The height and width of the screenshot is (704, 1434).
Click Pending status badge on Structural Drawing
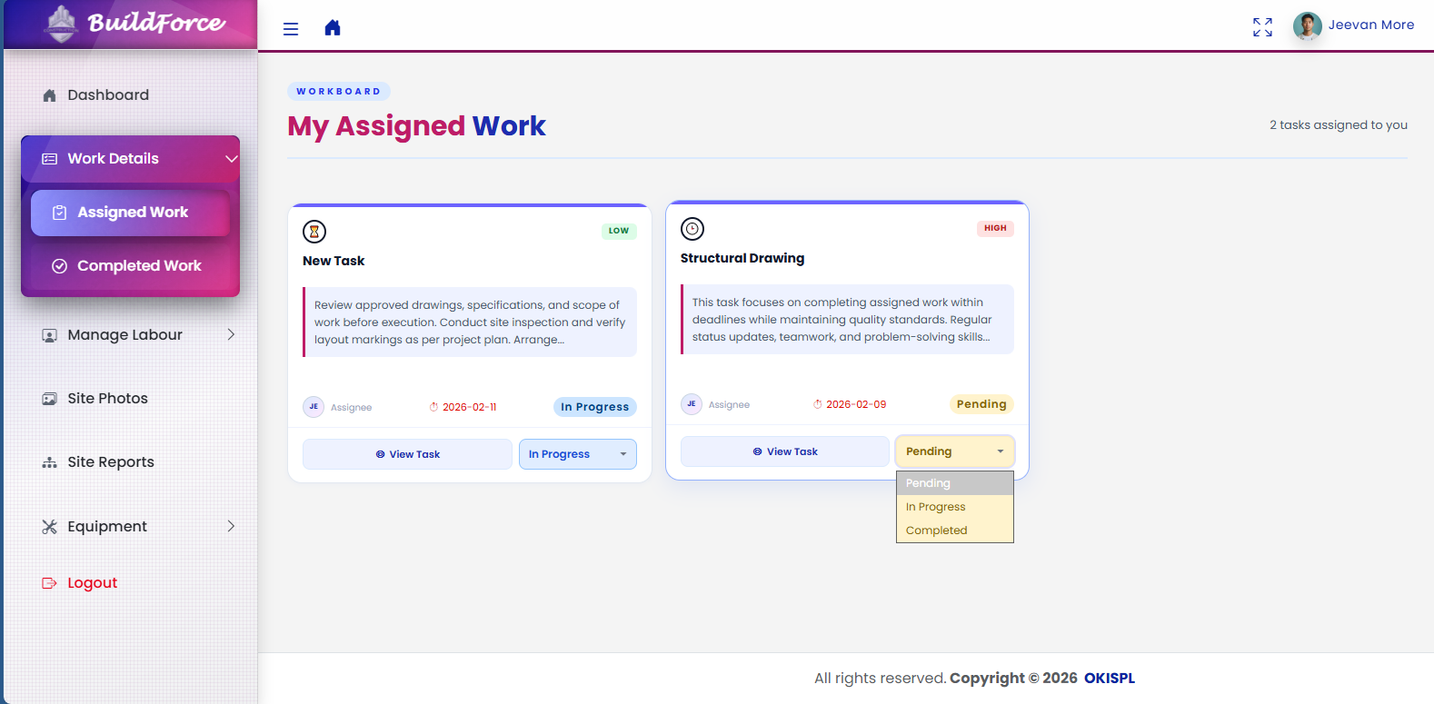981,404
